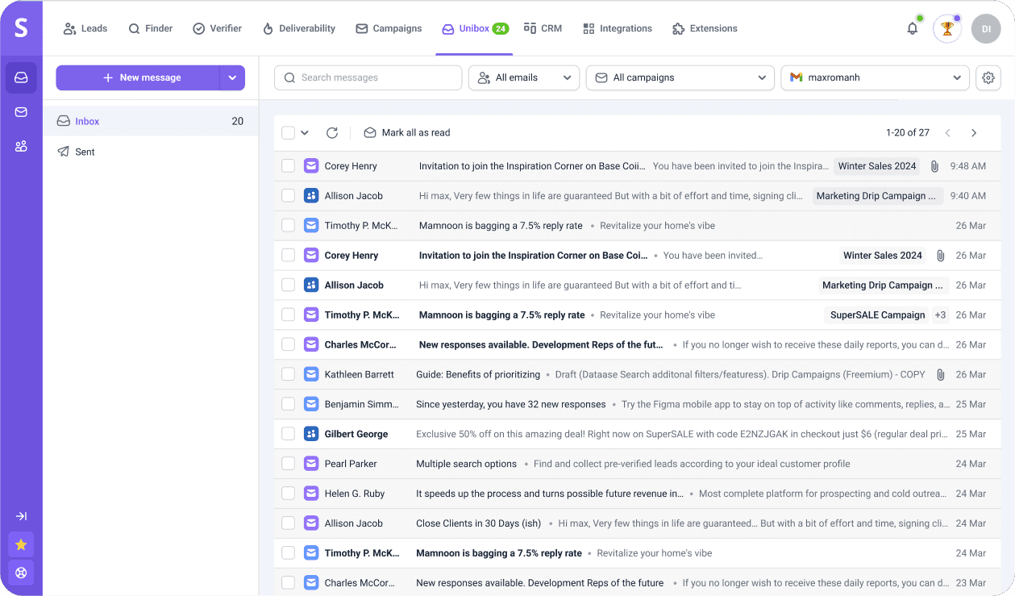1015x596 pixels.
Task: Tick the select-all messages checkbox
Action: [x=288, y=133]
